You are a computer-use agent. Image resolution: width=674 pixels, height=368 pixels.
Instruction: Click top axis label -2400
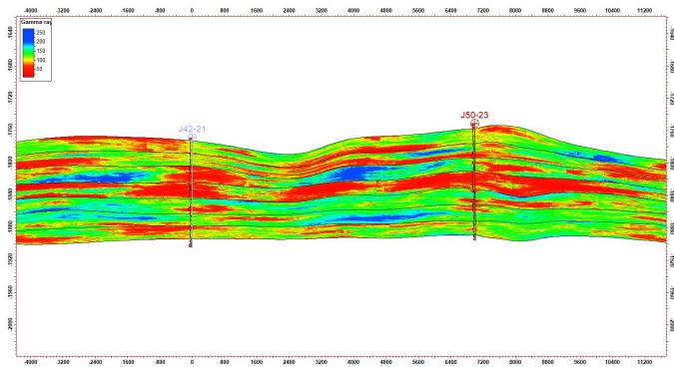[x=95, y=10]
